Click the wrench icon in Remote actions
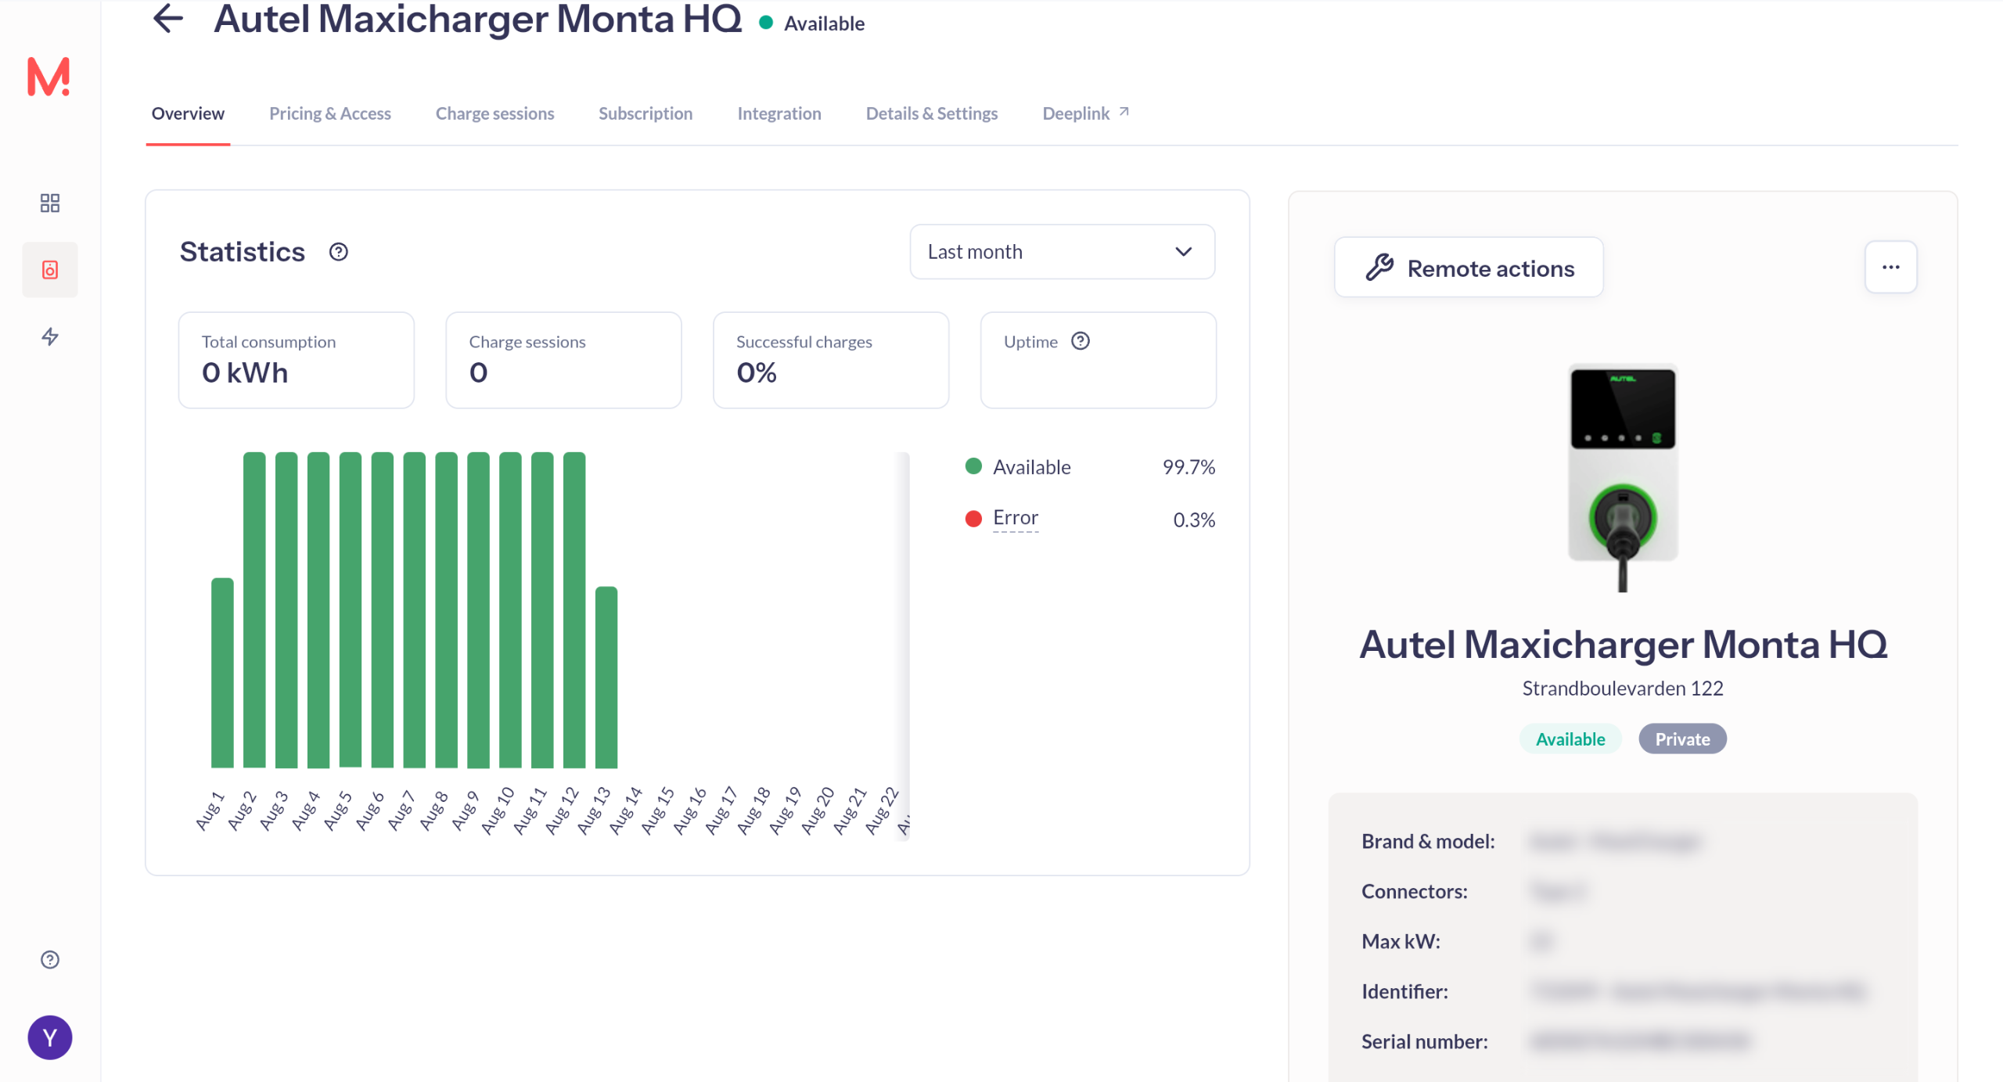Screen dimensions: 2003x1082 click(x=1379, y=268)
